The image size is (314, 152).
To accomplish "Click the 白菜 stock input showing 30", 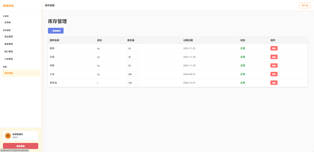I will coord(133,57).
